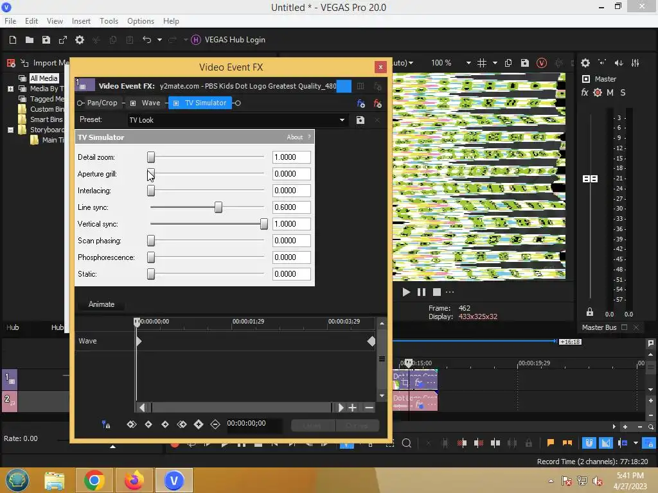Image resolution: width=658 pixels, height=493 pixels.
Task: Toggle lock envelopes to events button
Action: tap(649, 443)
